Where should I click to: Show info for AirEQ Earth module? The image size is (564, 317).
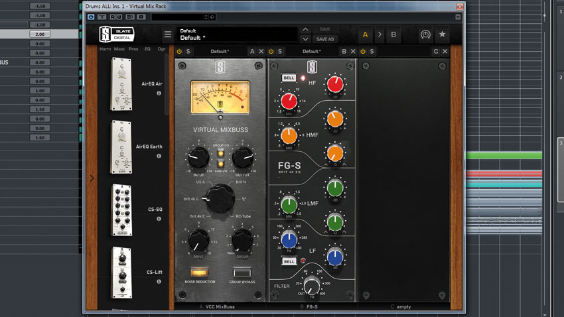(x=159, y=156)
